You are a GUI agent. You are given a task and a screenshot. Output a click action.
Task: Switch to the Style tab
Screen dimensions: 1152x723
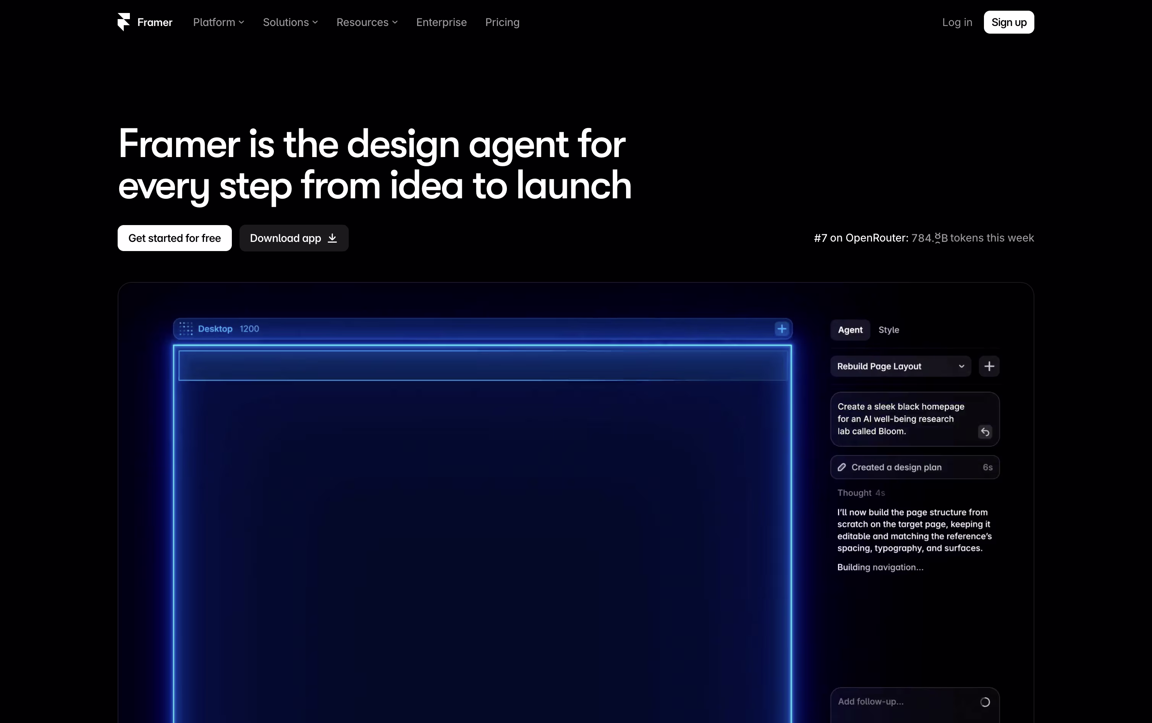coord(889,330)
